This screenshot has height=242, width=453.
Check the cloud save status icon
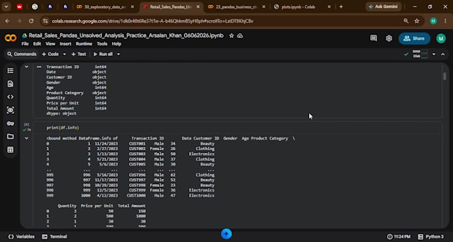pos(240,36)
